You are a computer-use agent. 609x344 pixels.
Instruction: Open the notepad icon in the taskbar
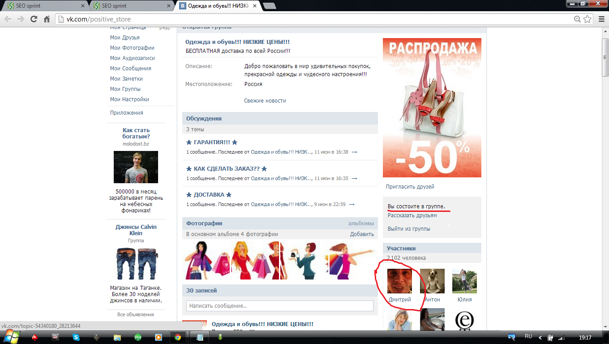coord(200,337)
